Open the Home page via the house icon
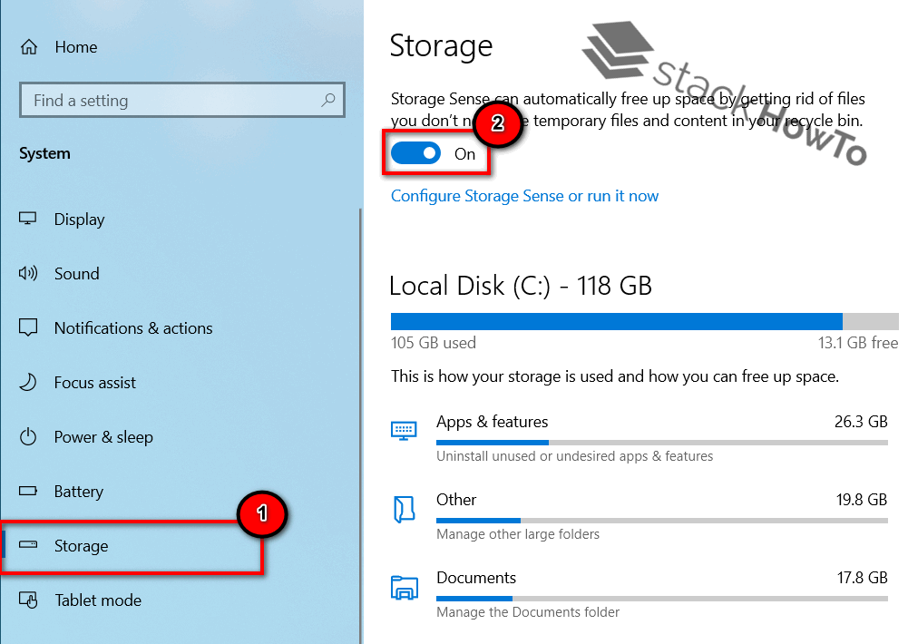The width and height of the screenshot is (908, 644). coord(28,46)
